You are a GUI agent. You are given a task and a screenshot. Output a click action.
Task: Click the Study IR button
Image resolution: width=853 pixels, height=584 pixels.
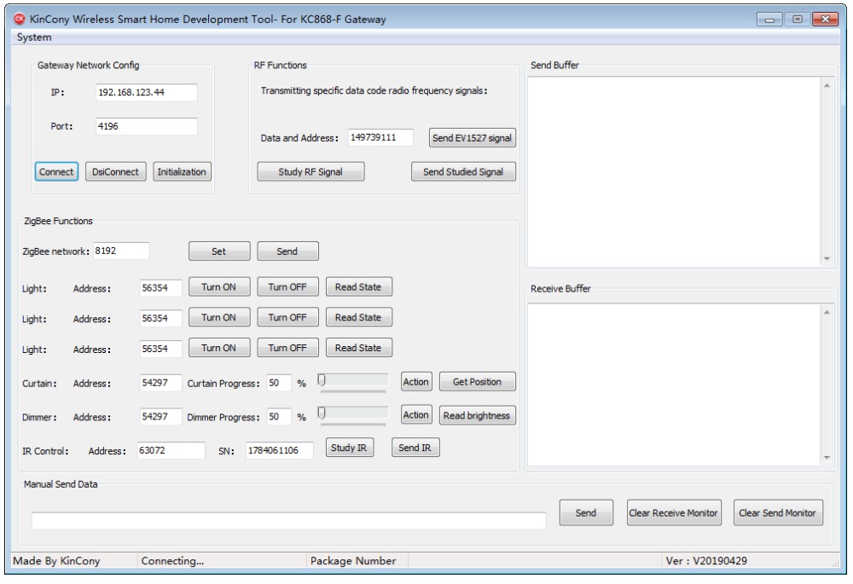click(351, 448)
